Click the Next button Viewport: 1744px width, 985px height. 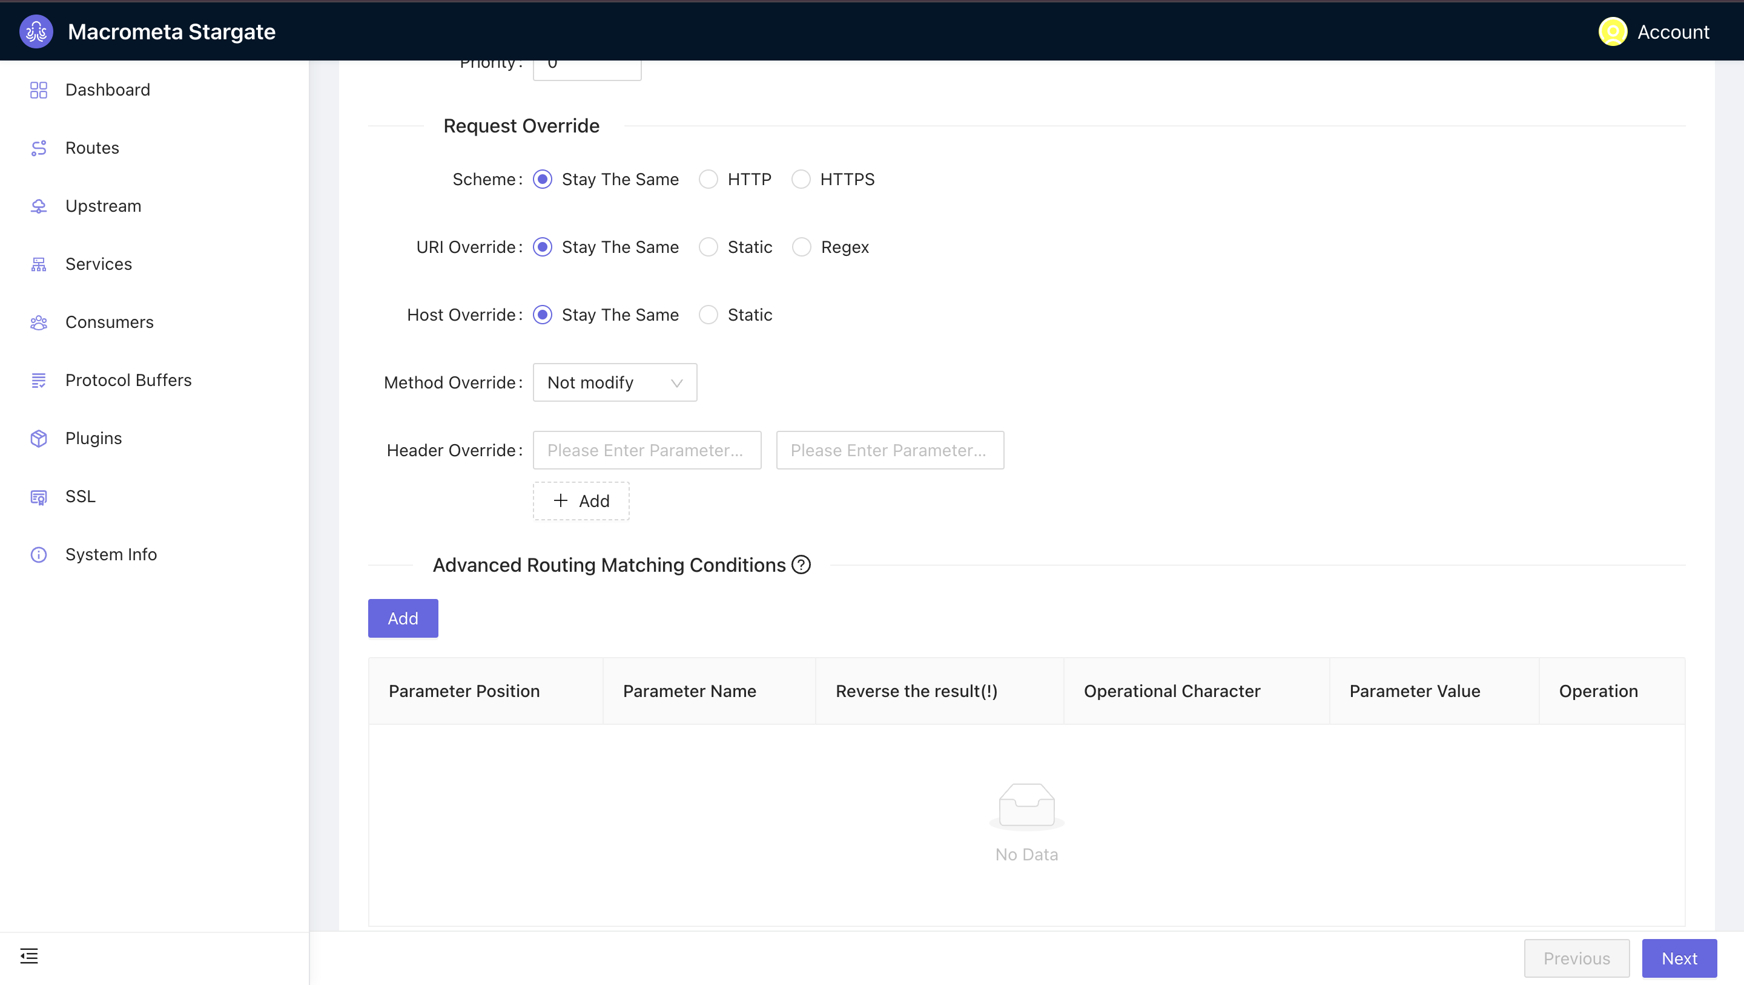pos(1679,958)
